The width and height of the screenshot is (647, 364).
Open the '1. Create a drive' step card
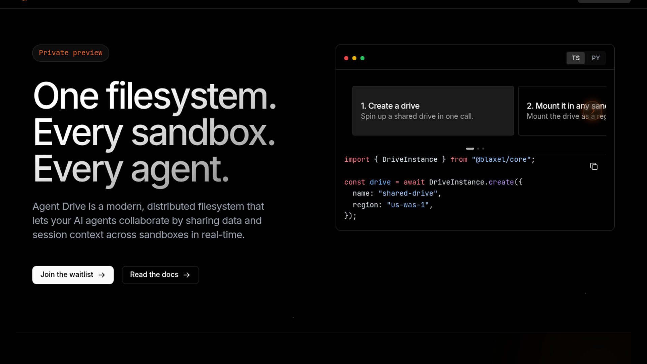[x=433, y=111]
